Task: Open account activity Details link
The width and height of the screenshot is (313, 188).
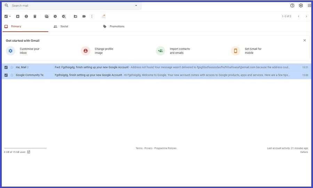Action: [304, 152]
